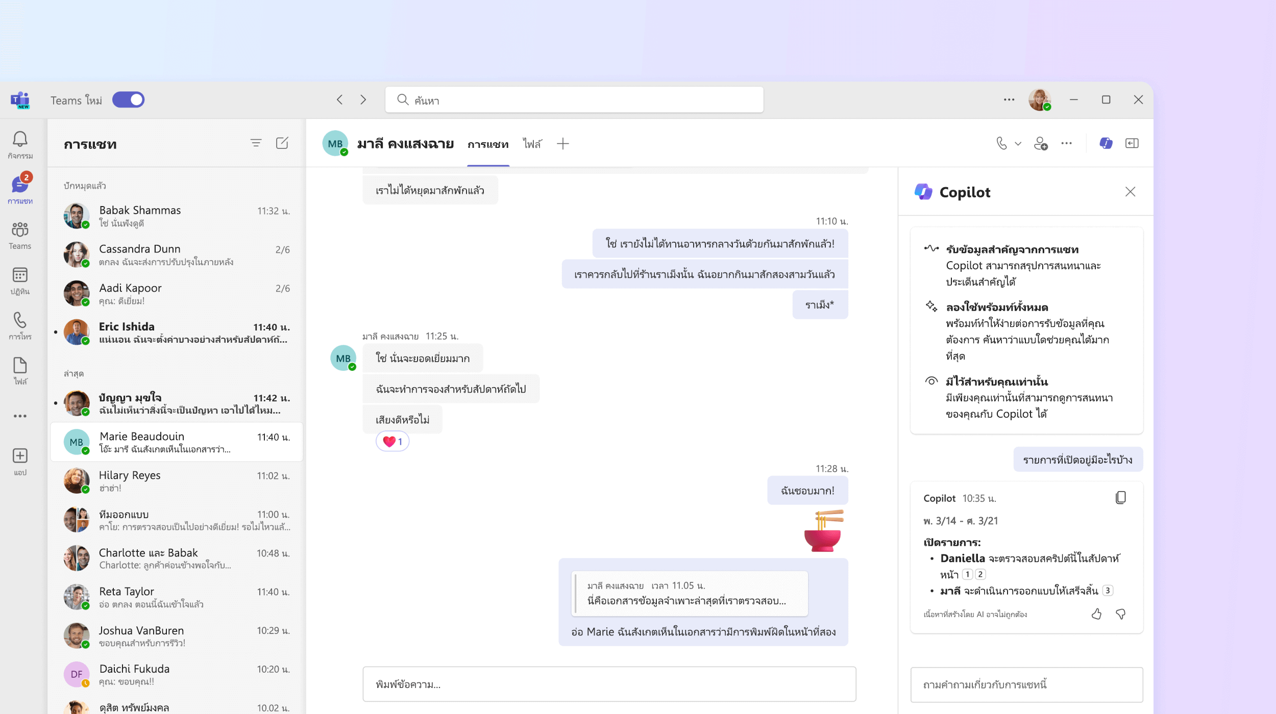The width and height of the screenshot is (1276, 714).
Task: Toggle the New Teams switch
Action: point(129,100)
